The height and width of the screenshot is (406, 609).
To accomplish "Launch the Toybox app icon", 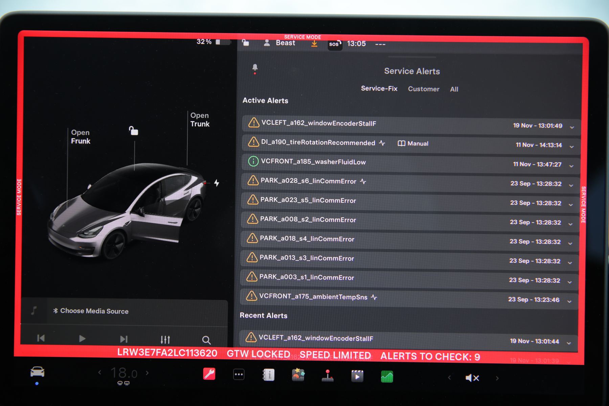I will (x=298, y=375).
